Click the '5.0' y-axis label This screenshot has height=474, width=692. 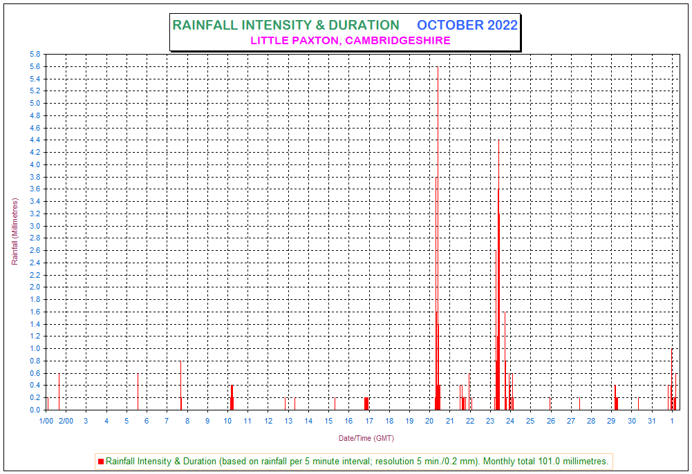(35, 103)
